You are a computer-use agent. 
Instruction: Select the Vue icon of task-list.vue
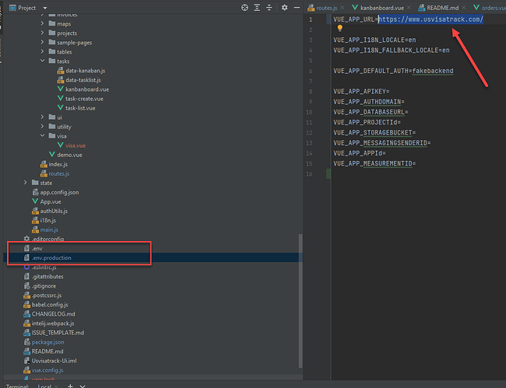coord(61,107)
